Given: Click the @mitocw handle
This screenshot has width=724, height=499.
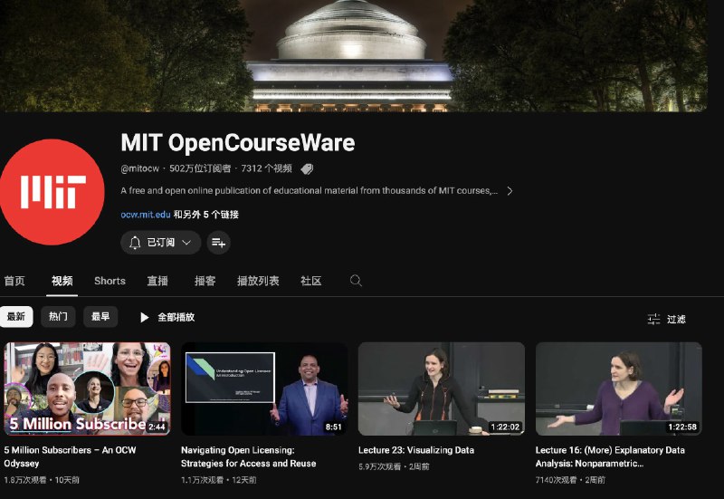Looking at the screenshot, I should (140, 168).
